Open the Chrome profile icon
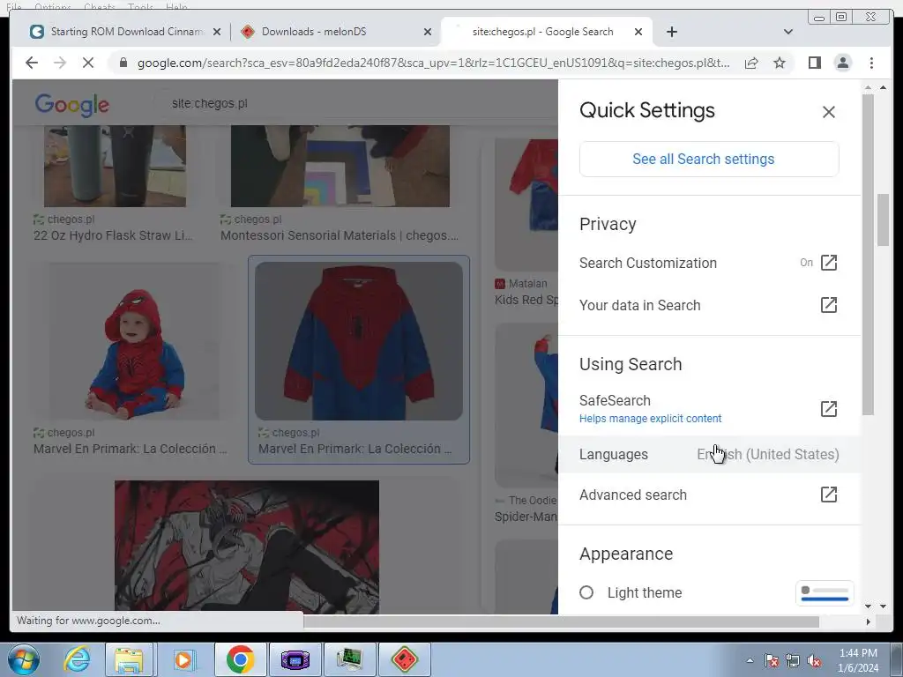The height and width of the screenshot is (677, 903). point(842,63)
